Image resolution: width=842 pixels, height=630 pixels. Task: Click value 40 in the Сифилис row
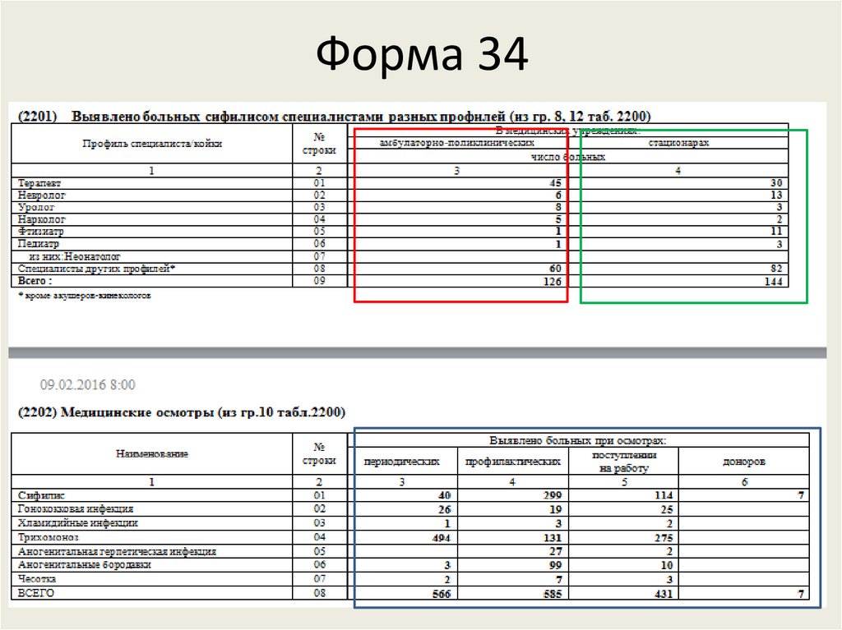tap(445, 495)
